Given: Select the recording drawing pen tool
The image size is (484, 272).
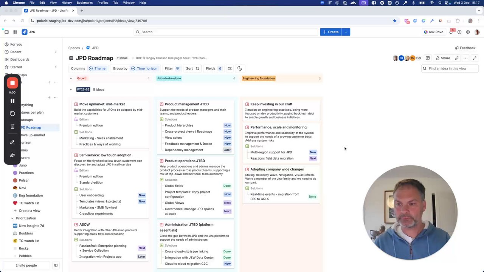Looking at the screenshot, I should (x=12, y=142).
